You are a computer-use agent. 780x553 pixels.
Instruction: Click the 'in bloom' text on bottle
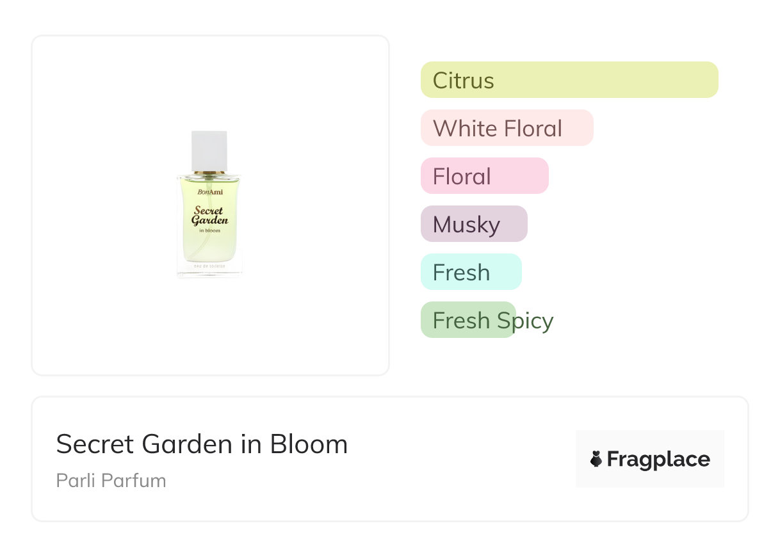click(209, 230)
